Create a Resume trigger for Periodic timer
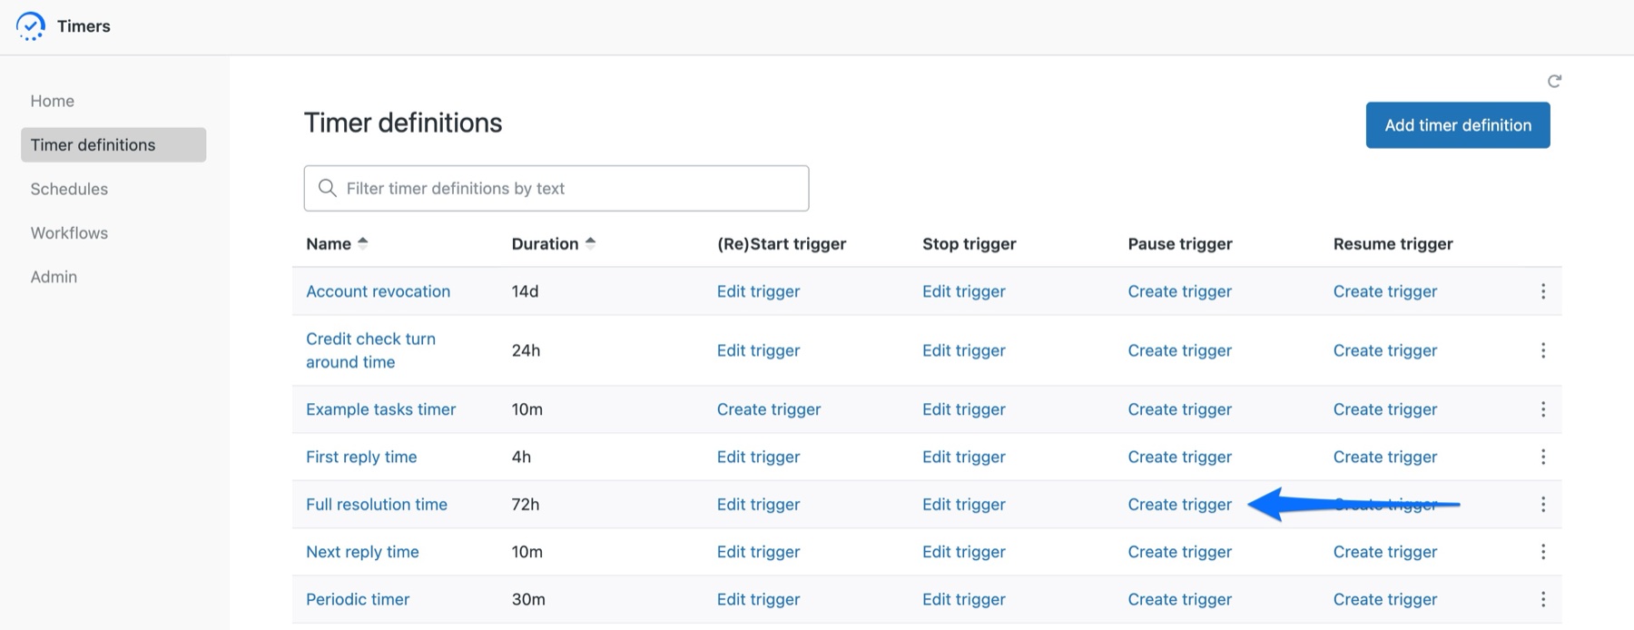This screenshot has height=630, width=1634. [1385, 599]
